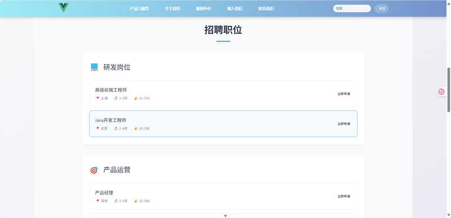Open the 产品与服务 menu
The height and width of the screenshot is (218, 451).
[139, 8]
